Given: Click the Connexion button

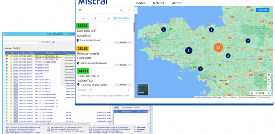Looking at the screenshot, I should pyautogui.click(x=262, y=10).
